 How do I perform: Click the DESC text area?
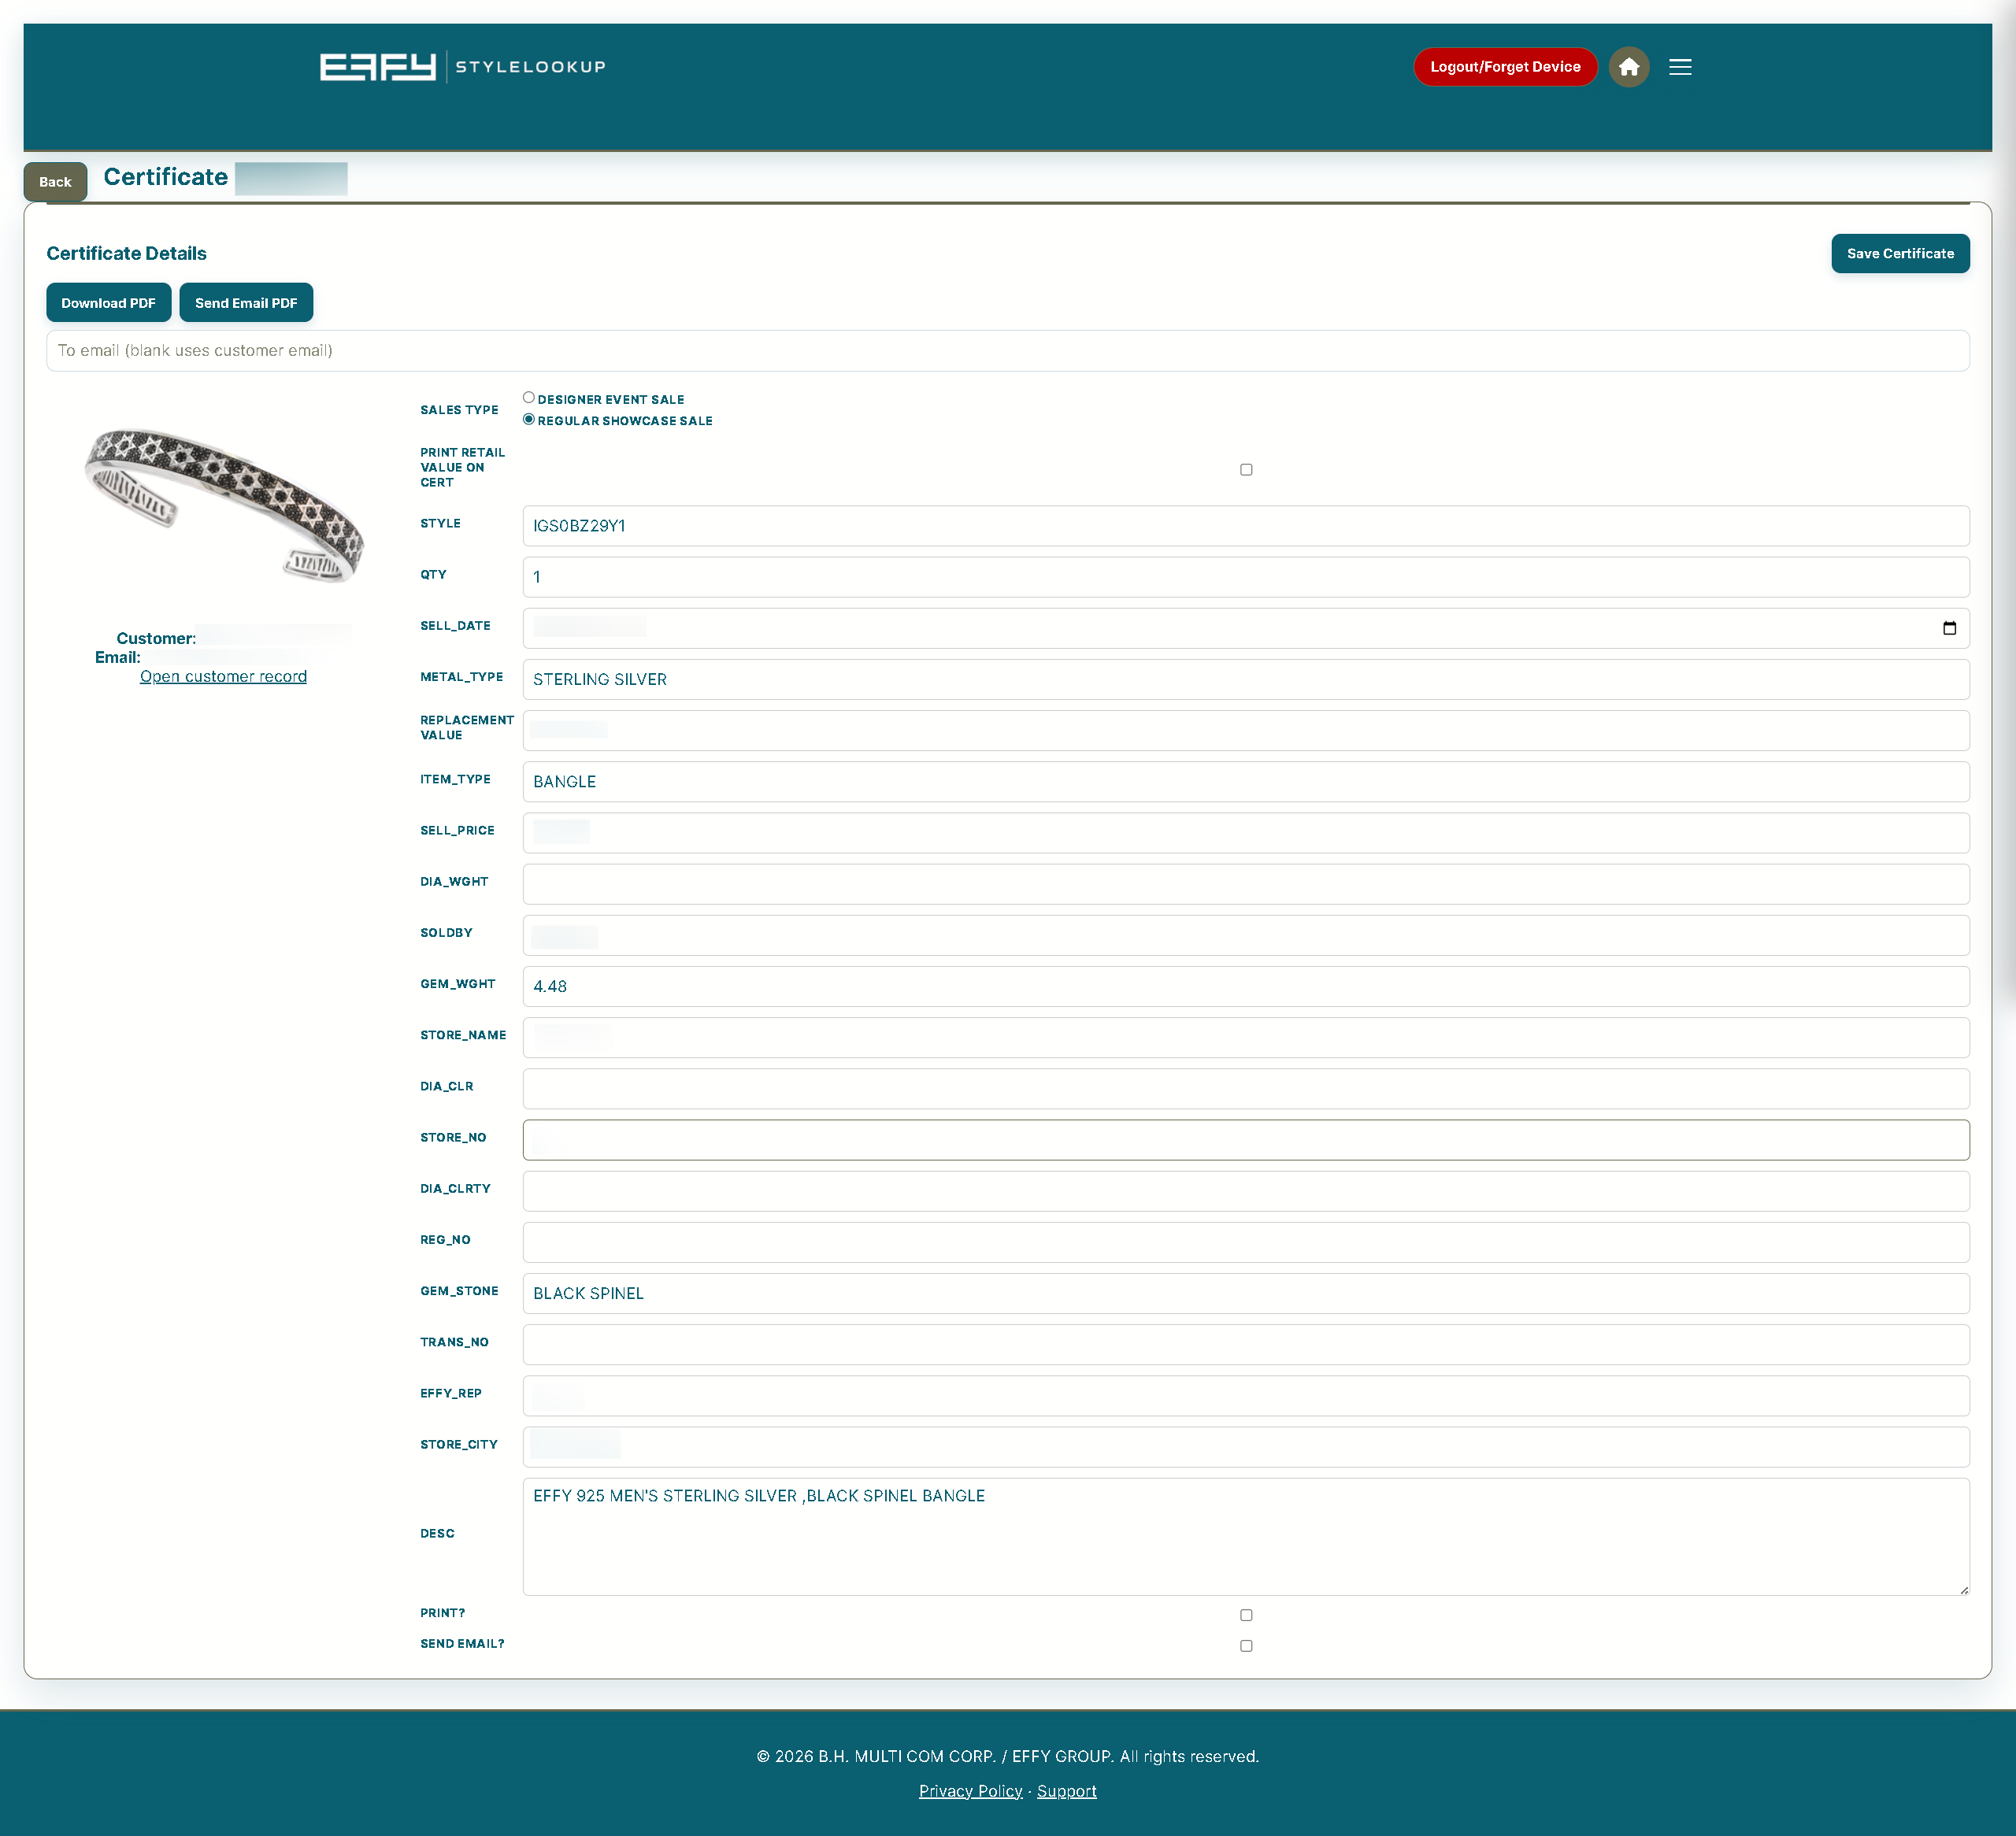(x=1246, y=1537)
